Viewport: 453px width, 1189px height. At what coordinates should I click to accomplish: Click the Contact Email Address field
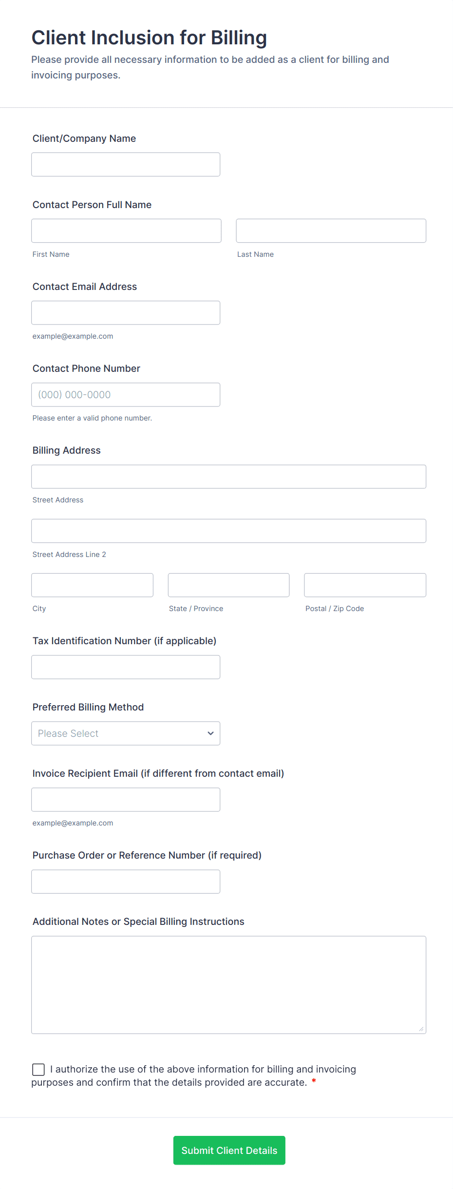tap(126, 313)
